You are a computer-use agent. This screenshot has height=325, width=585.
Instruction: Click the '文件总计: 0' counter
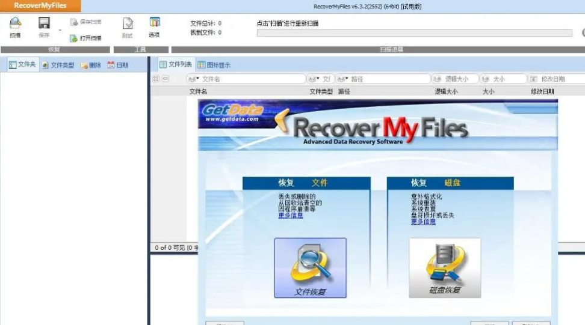tap(206, 23)
